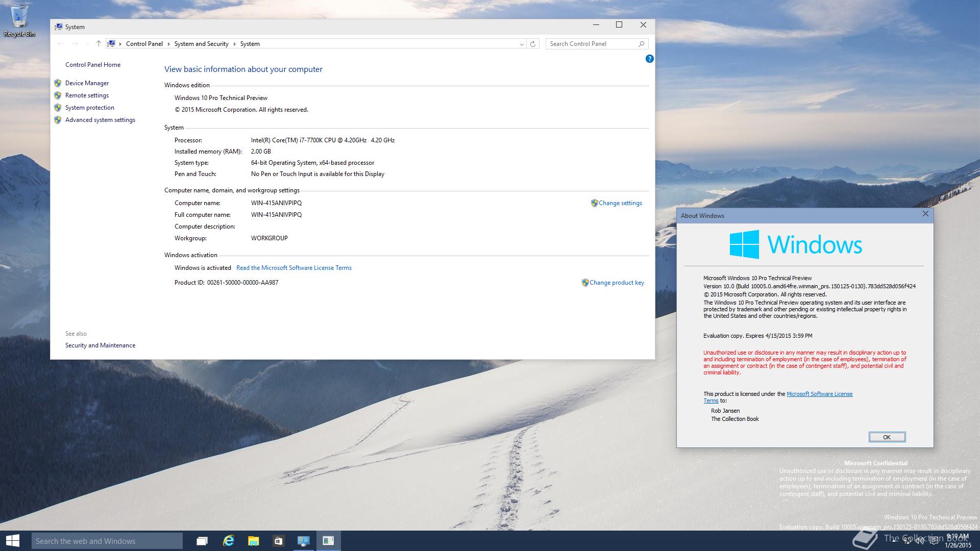This screenshot has width=980, height=551.
Task: Click the forward navigation arrow
Action: point(75,44)
